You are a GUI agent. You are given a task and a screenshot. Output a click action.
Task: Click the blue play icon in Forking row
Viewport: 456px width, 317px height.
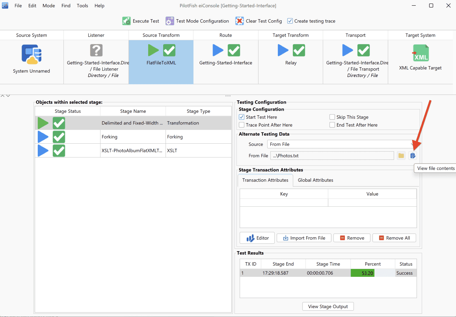43,137
